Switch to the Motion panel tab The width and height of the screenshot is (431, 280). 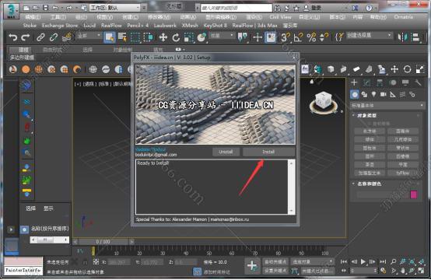tap(393, 82)
